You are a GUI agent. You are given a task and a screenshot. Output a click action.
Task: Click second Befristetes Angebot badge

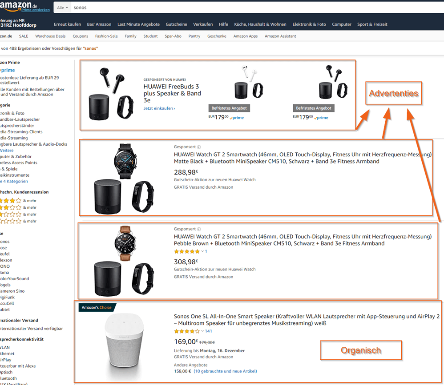(x=314, y=108)
